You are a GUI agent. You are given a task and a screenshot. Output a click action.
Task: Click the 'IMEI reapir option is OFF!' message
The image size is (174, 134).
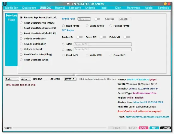coord(21,85)
